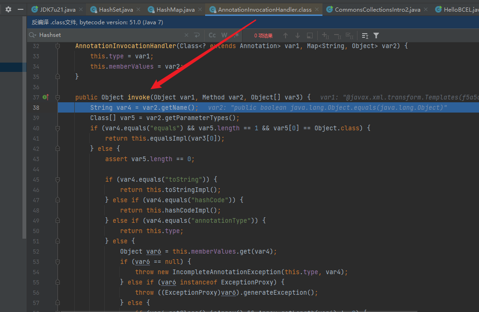Toggle whole Words (W) search option
The width and height of the screenshot is (479, 312).
click(224, 35)
